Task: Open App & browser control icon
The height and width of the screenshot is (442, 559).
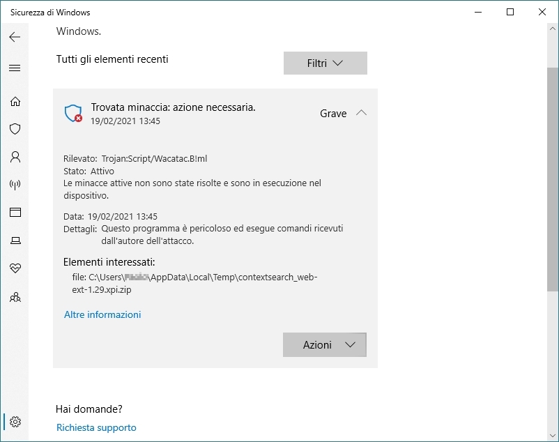Action: [15, 212]
